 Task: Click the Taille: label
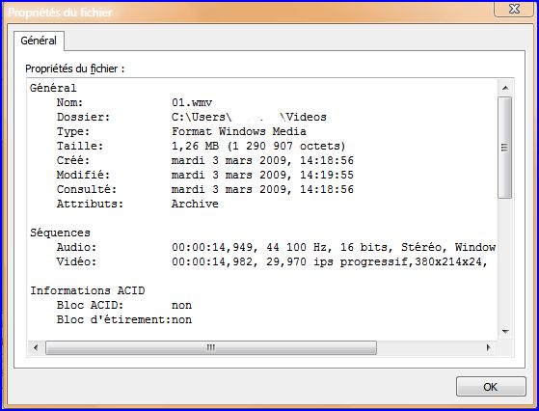tap(80, 146)
